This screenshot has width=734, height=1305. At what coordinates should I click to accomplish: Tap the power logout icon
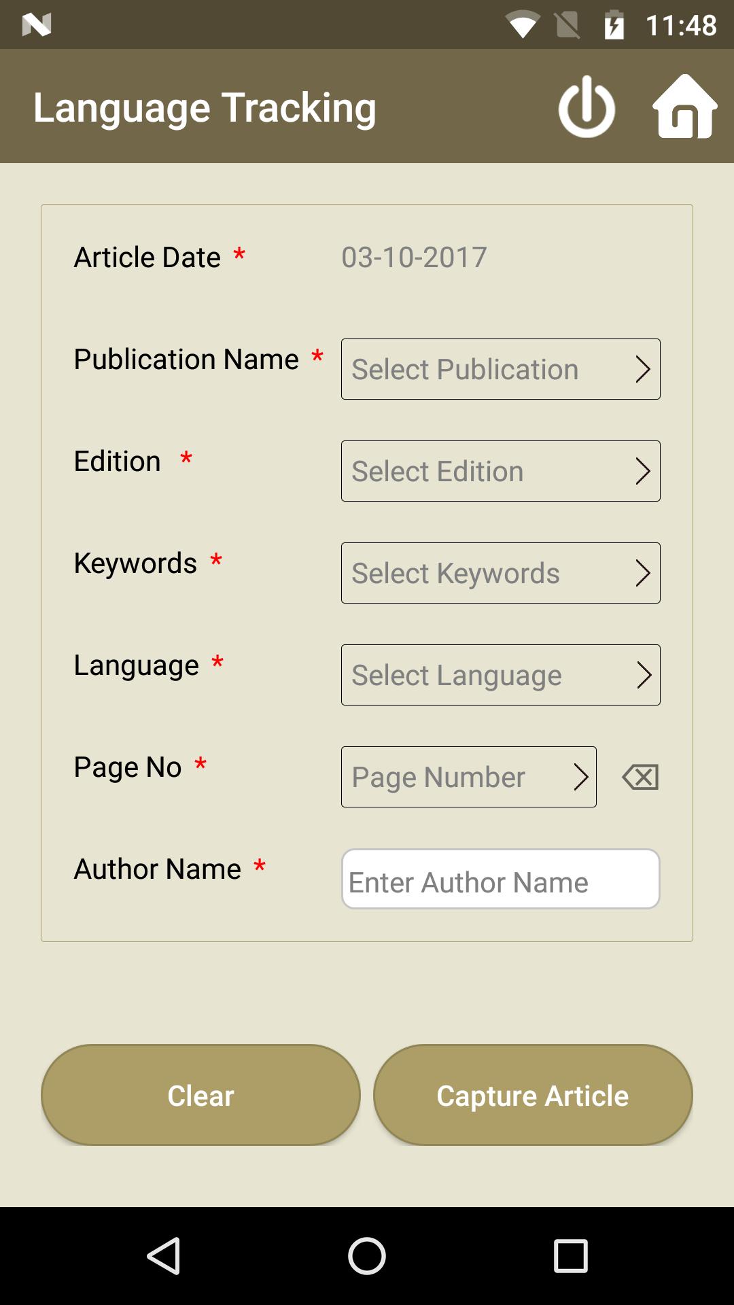coord(587,107)
